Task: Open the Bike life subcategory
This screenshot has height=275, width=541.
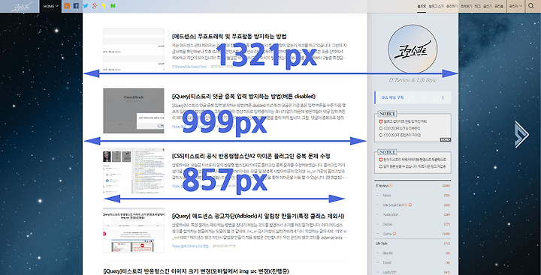Action: (x=388, y=253)
